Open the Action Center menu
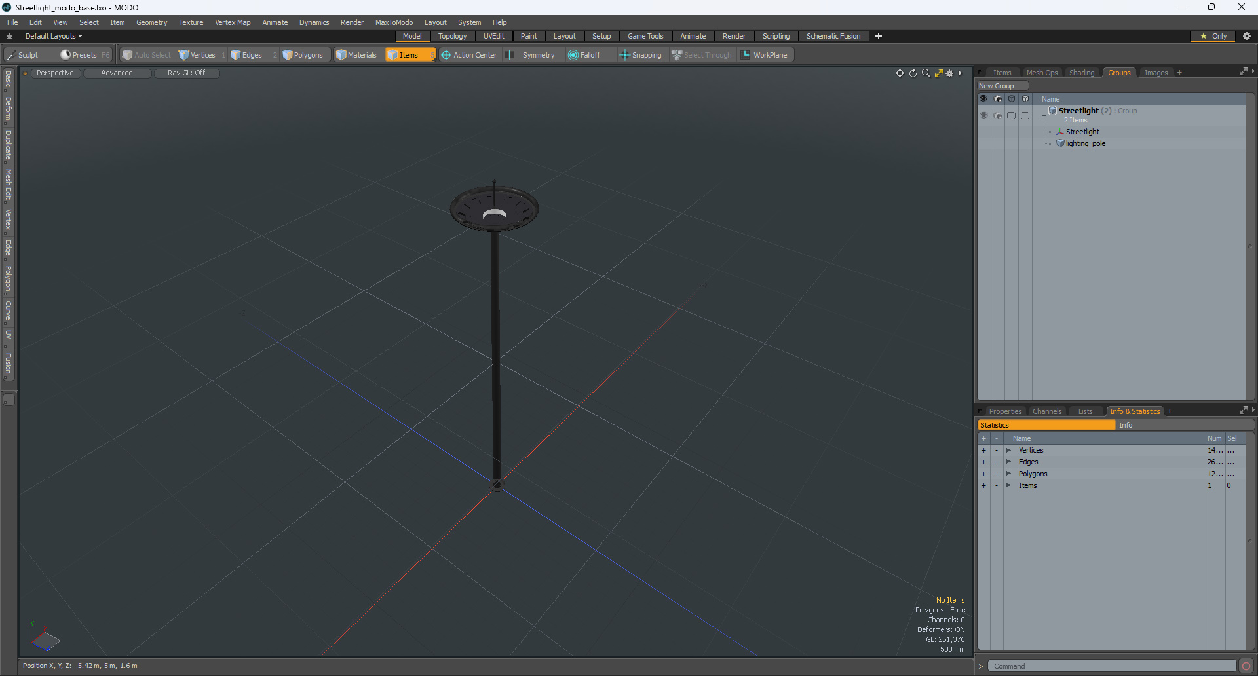 pyautogui.click(x=469, y=55)
